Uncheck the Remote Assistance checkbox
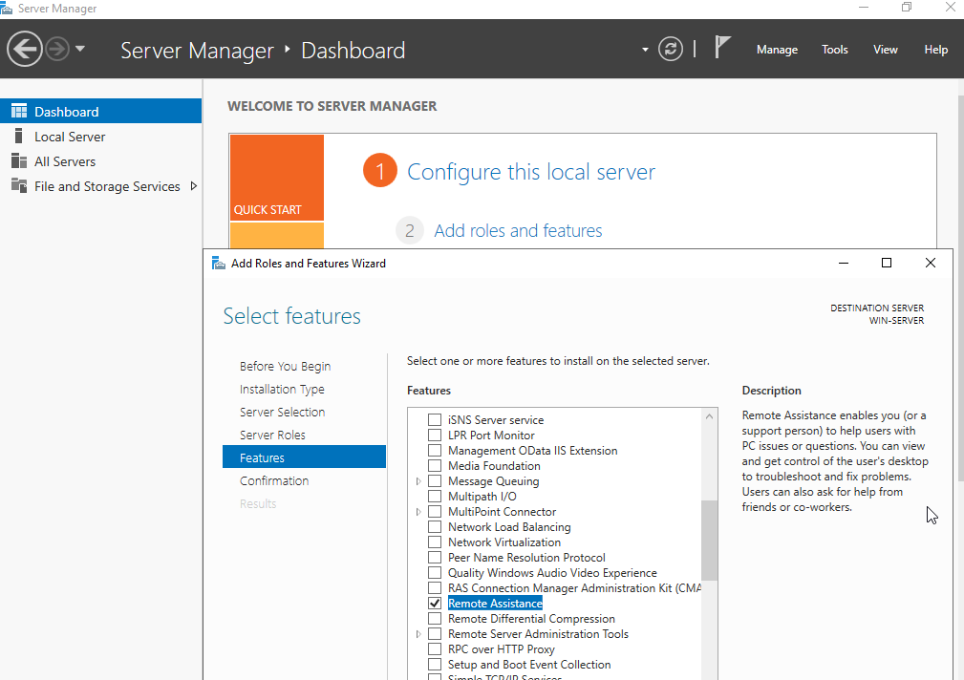Viewport: 964px width, 680px height. coord(435,604)
